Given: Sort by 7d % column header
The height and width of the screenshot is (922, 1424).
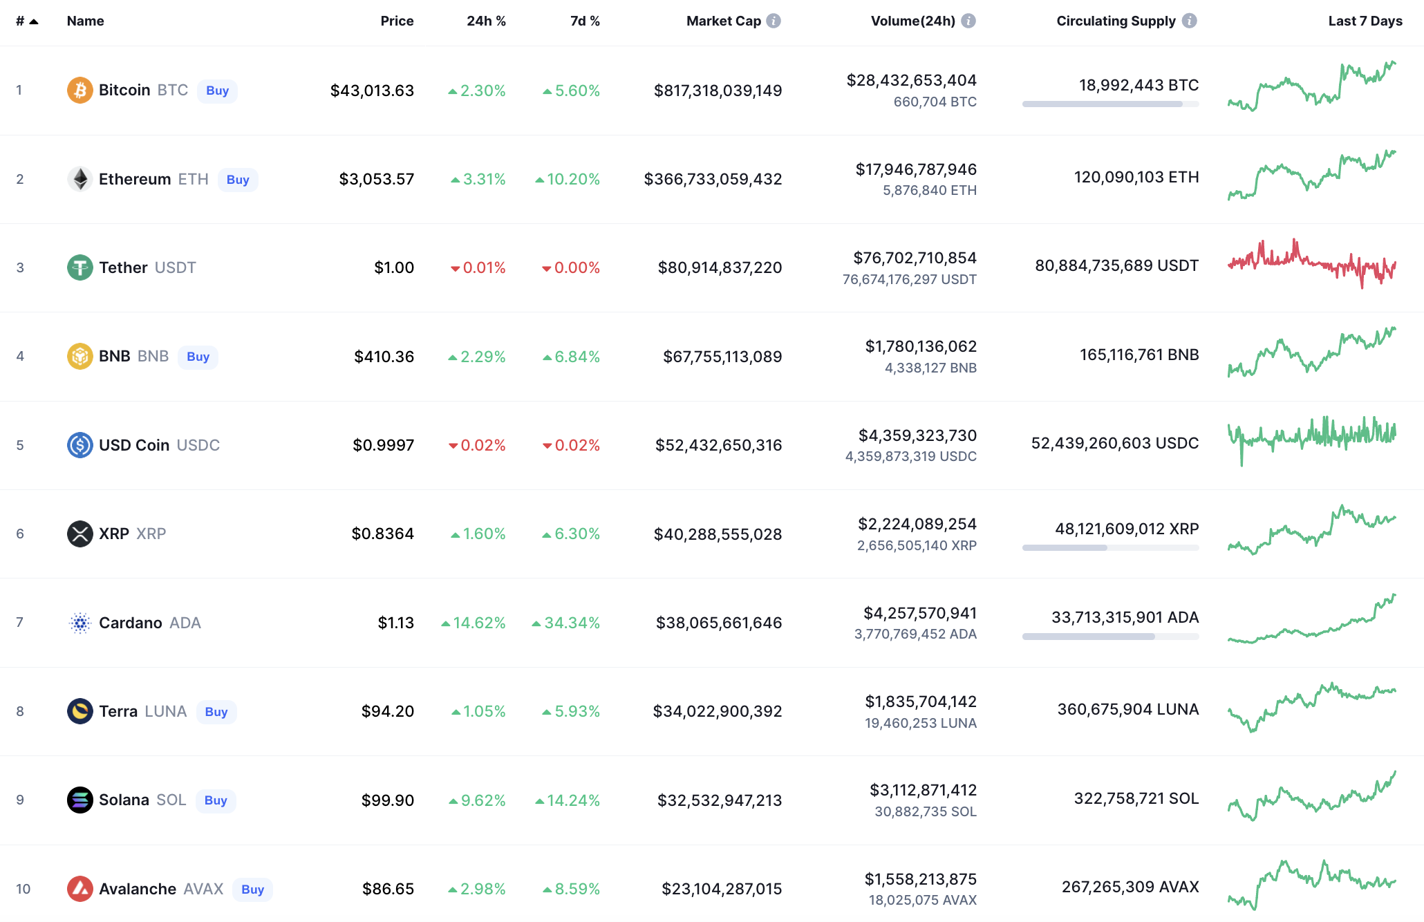Looking at the screenshot, I should (585, 21).
